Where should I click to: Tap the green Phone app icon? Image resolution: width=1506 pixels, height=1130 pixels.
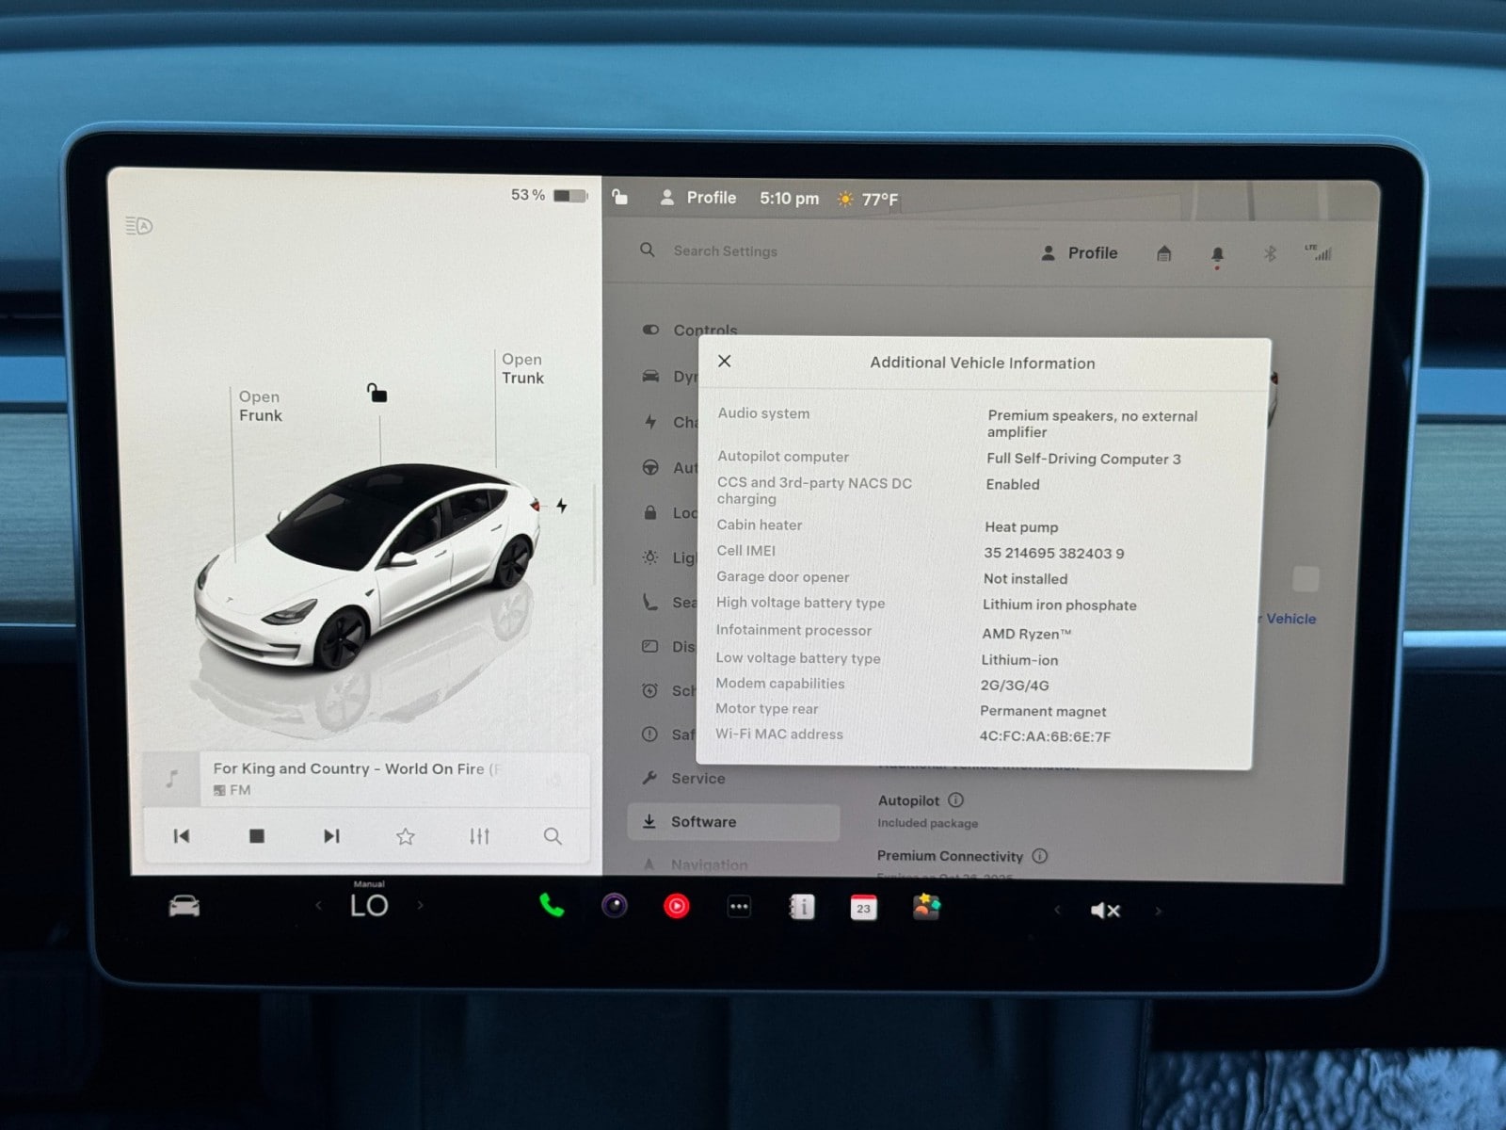coord(552,906)
